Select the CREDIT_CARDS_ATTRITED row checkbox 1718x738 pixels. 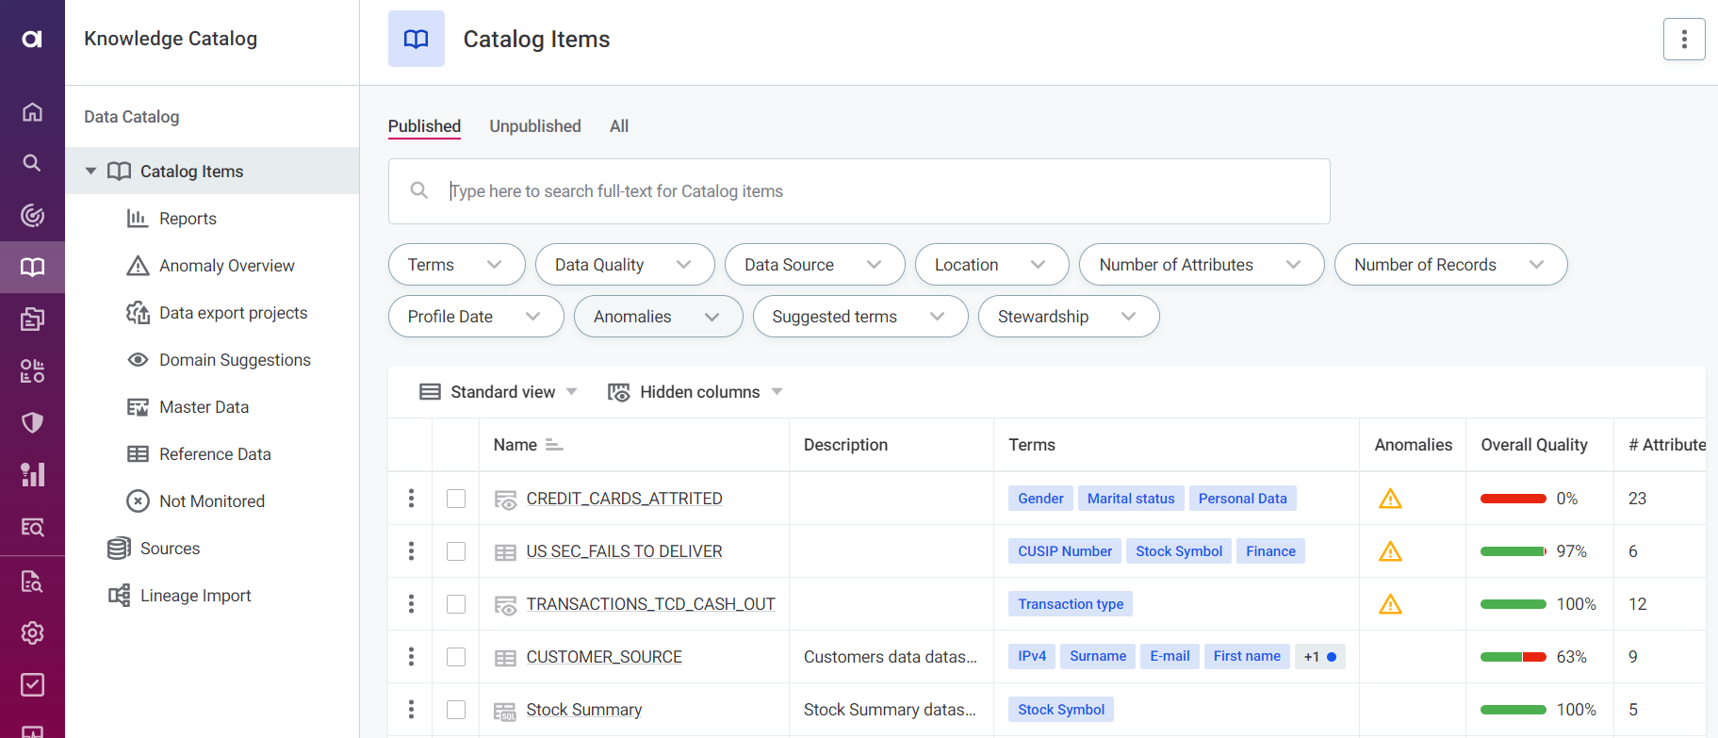pos(456,499)
